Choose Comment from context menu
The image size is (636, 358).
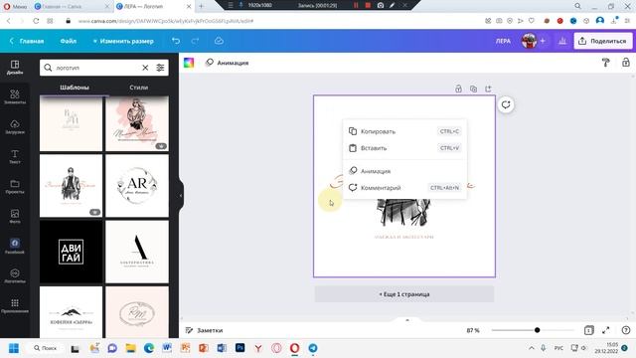coord(404,188)
